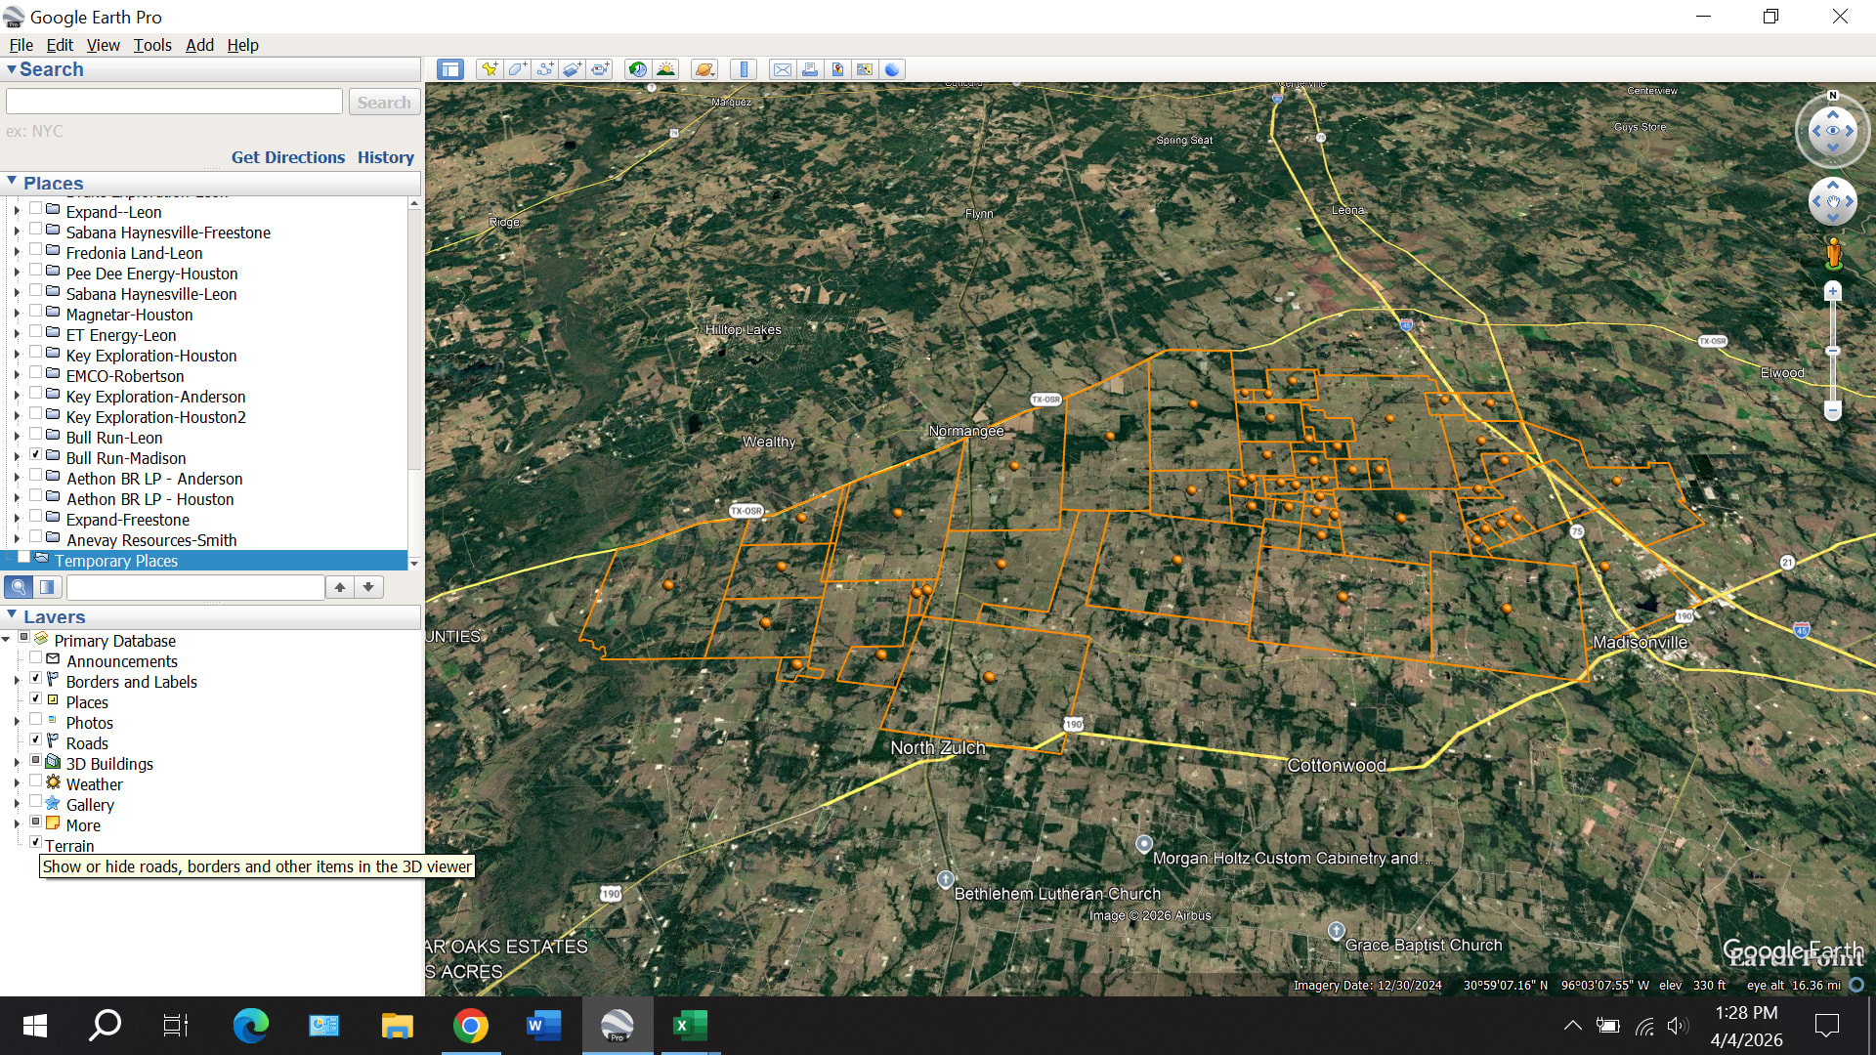Open the ruler measurement tool
This screenshot has height=1055, width=1876.
coord(745,69)
